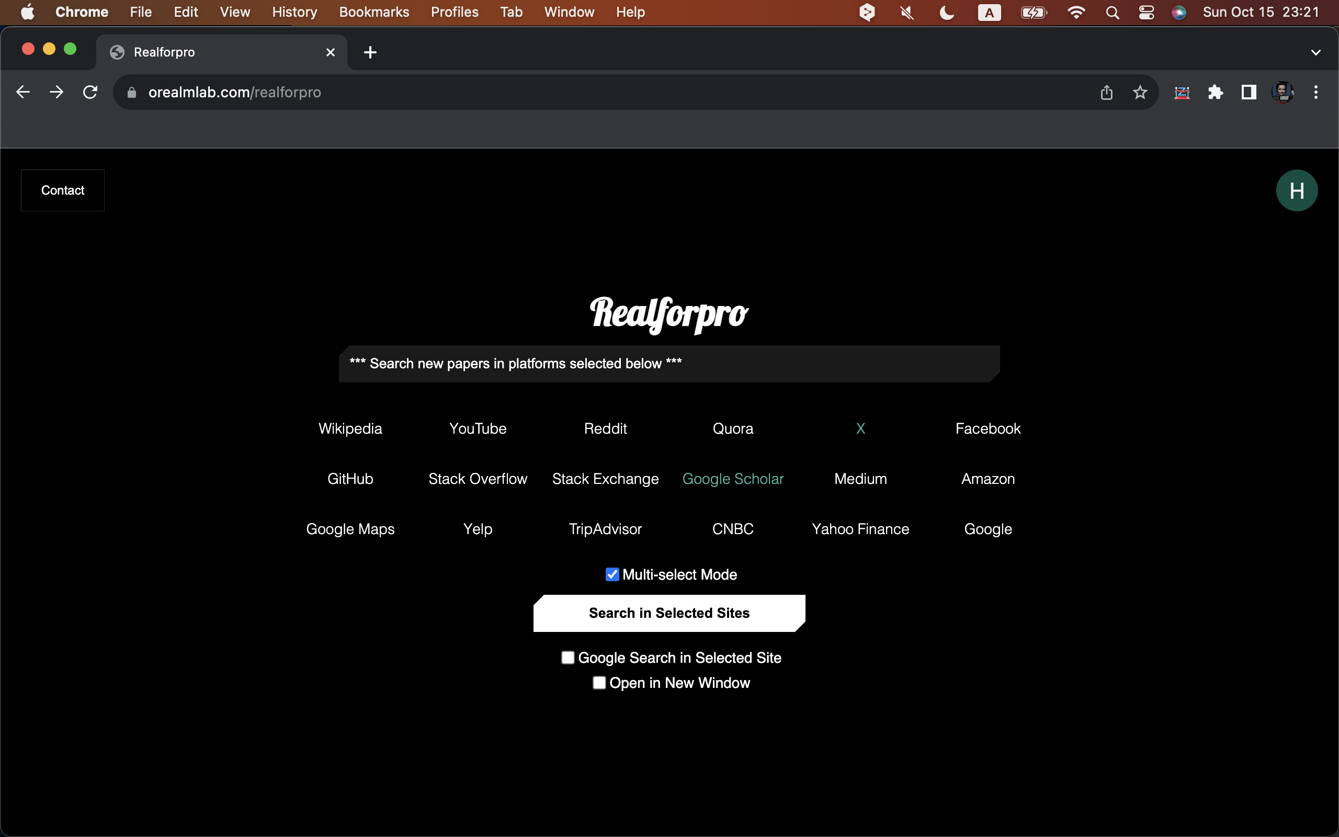Open the tab search chevron

[x=1316, y=52]
